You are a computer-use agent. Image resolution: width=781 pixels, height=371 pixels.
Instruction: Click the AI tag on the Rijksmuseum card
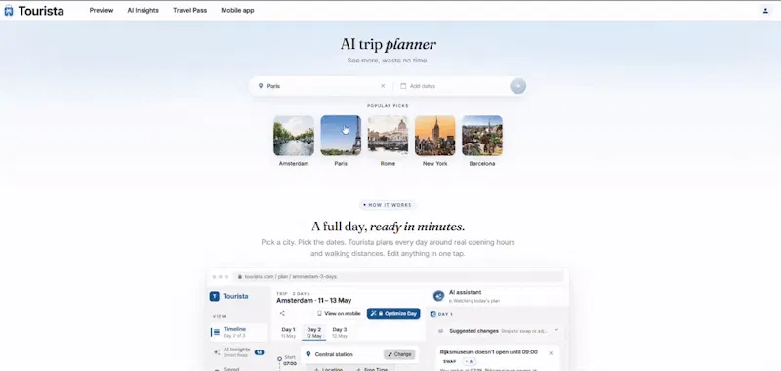coord(470,361)
